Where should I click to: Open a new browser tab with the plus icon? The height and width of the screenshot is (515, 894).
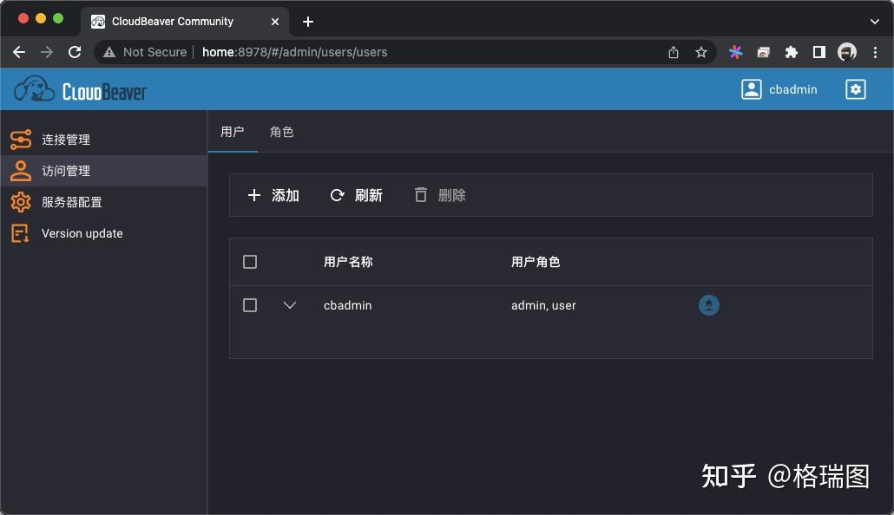tap(308, 22)
